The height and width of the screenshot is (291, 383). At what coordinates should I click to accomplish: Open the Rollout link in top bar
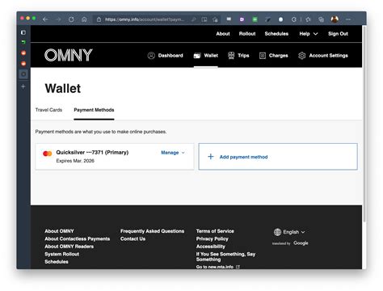coord(247,34)
